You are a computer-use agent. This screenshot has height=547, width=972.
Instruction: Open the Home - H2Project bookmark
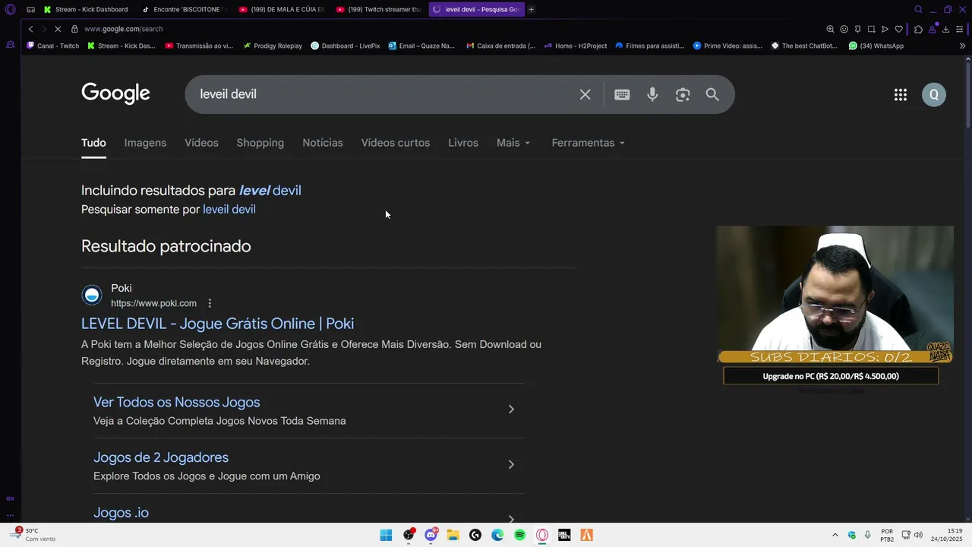[576, 46]
